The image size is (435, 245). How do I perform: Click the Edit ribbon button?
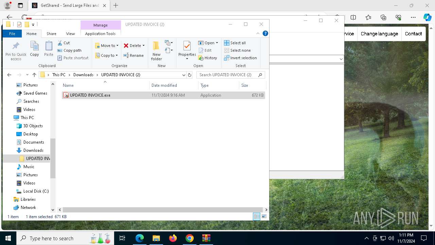(x=205, y=50)
